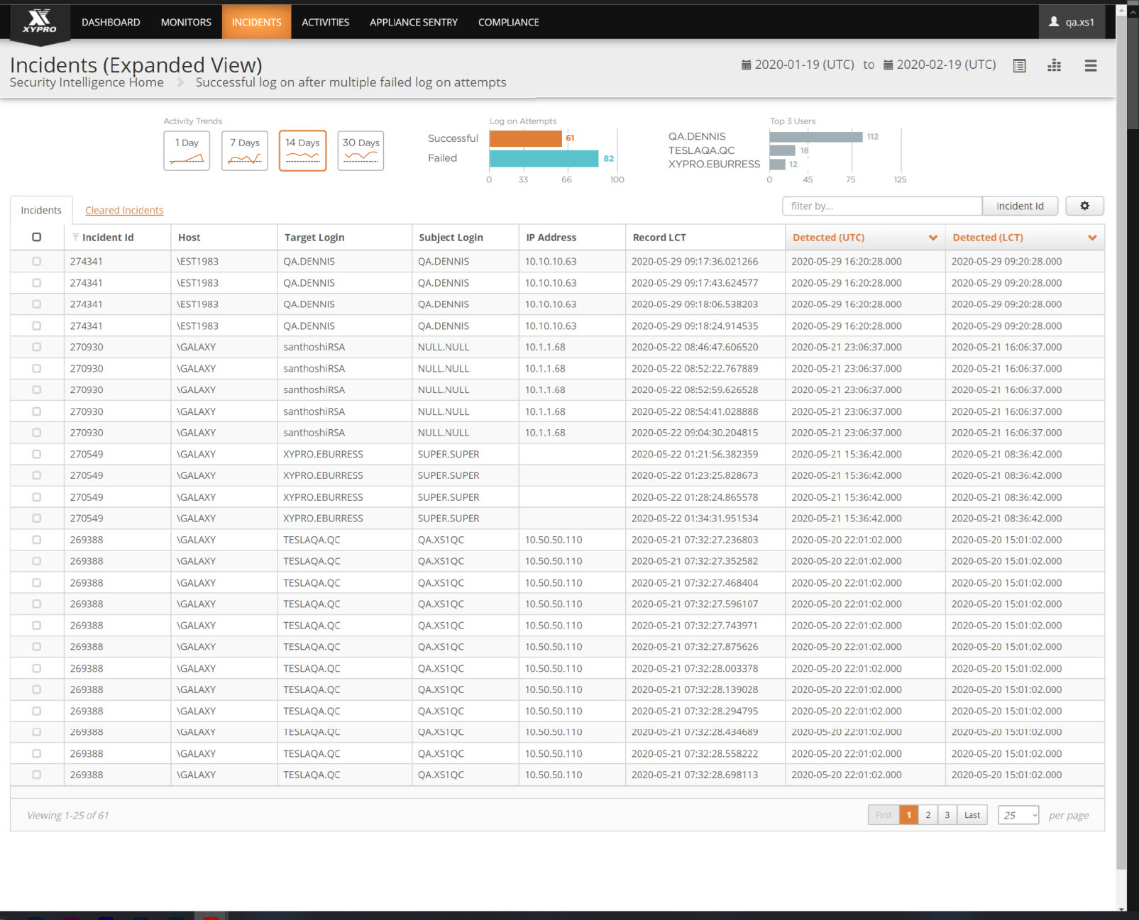Viewport: 1139px width, 920px height.
Task: Click the Subject Login column header
Action: click(x=465, y=238)
